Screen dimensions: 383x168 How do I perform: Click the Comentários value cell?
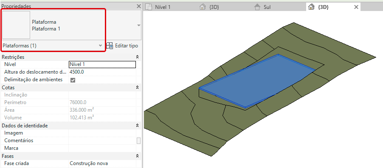coord(102,140)
